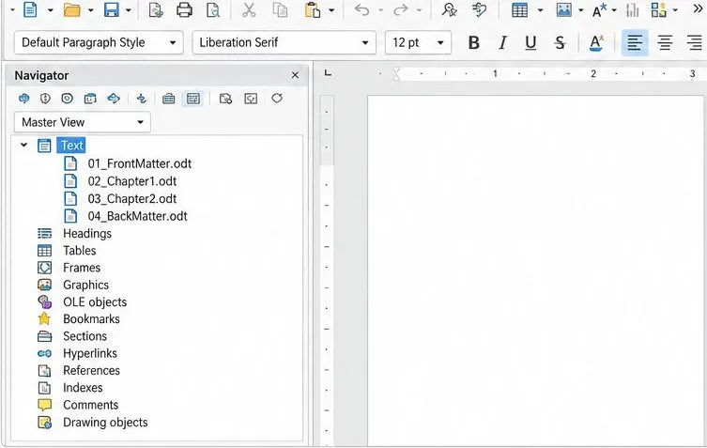This screenshot has height=448, width=707.
Task: Select the OLE objects category
Action: (95, 301)
